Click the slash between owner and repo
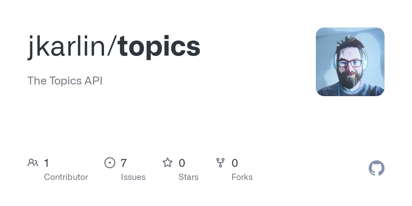This screenshot has width=412, height=206. [113, 47]
